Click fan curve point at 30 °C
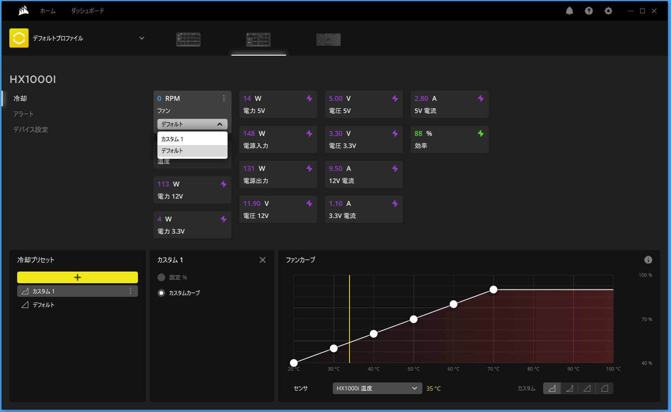The height and width of the screenshot is (412, 671). 334,348
